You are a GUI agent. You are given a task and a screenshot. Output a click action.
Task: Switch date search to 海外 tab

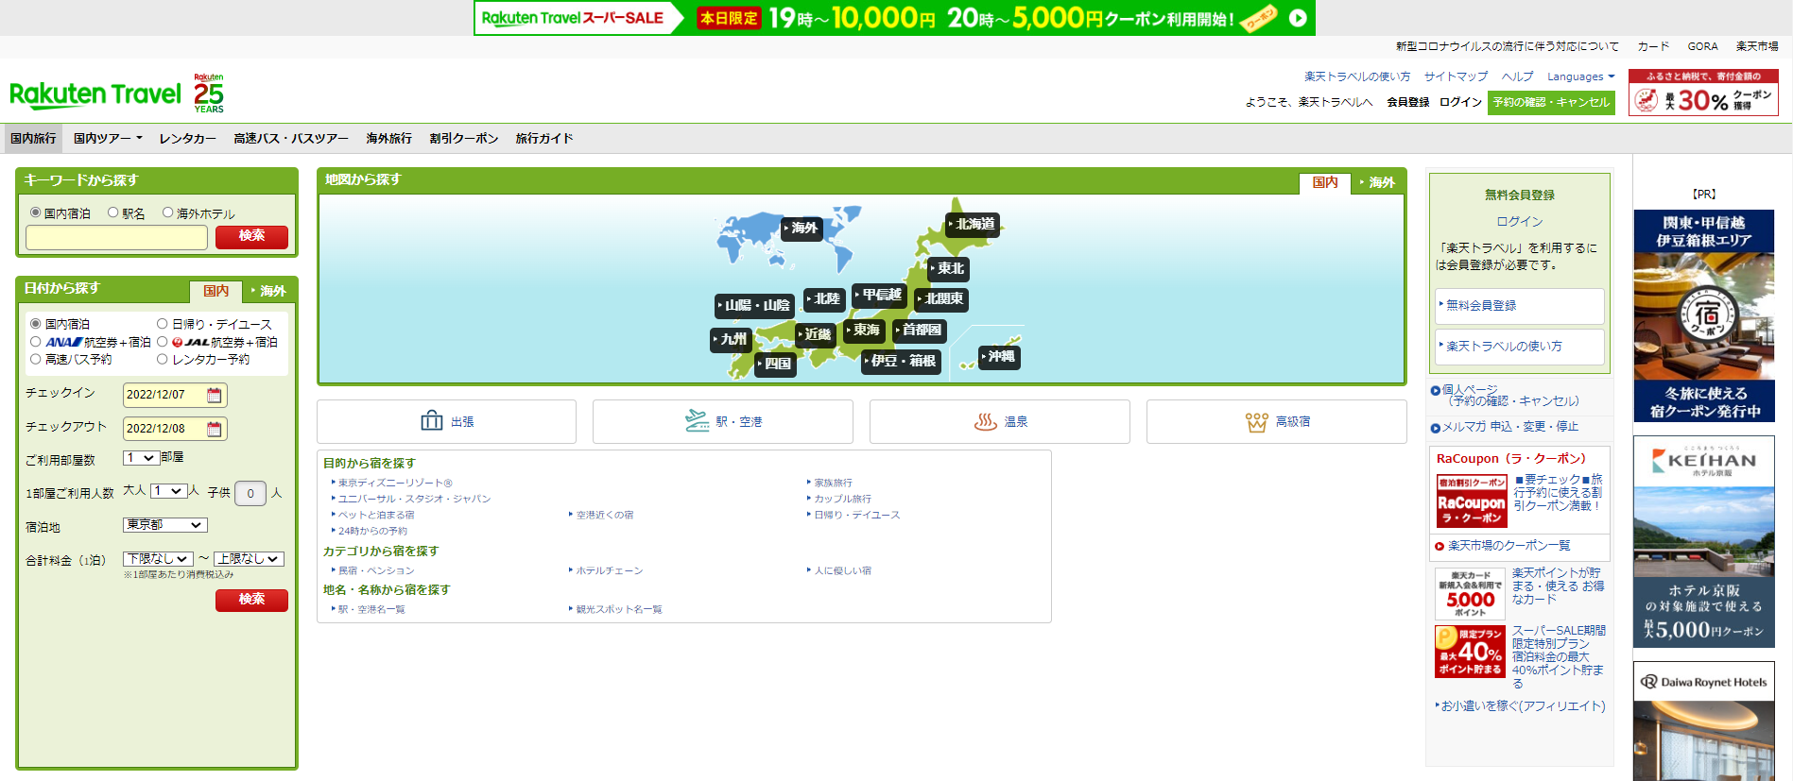268,291
